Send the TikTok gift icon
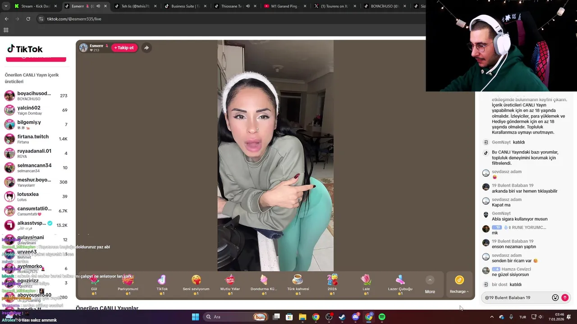Screen dimensions: 577x324 pos(162,283)
